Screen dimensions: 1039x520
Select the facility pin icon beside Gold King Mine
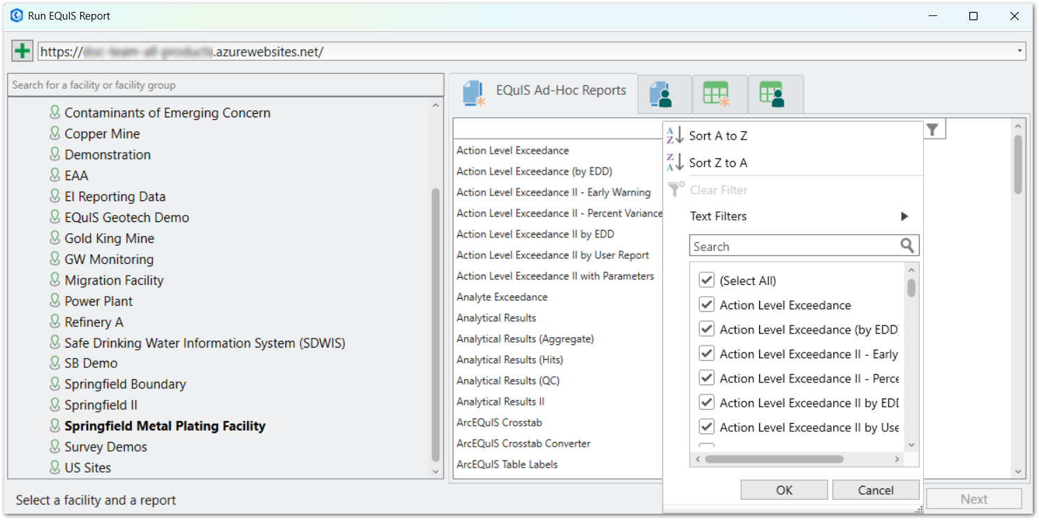tap(54, 238)
